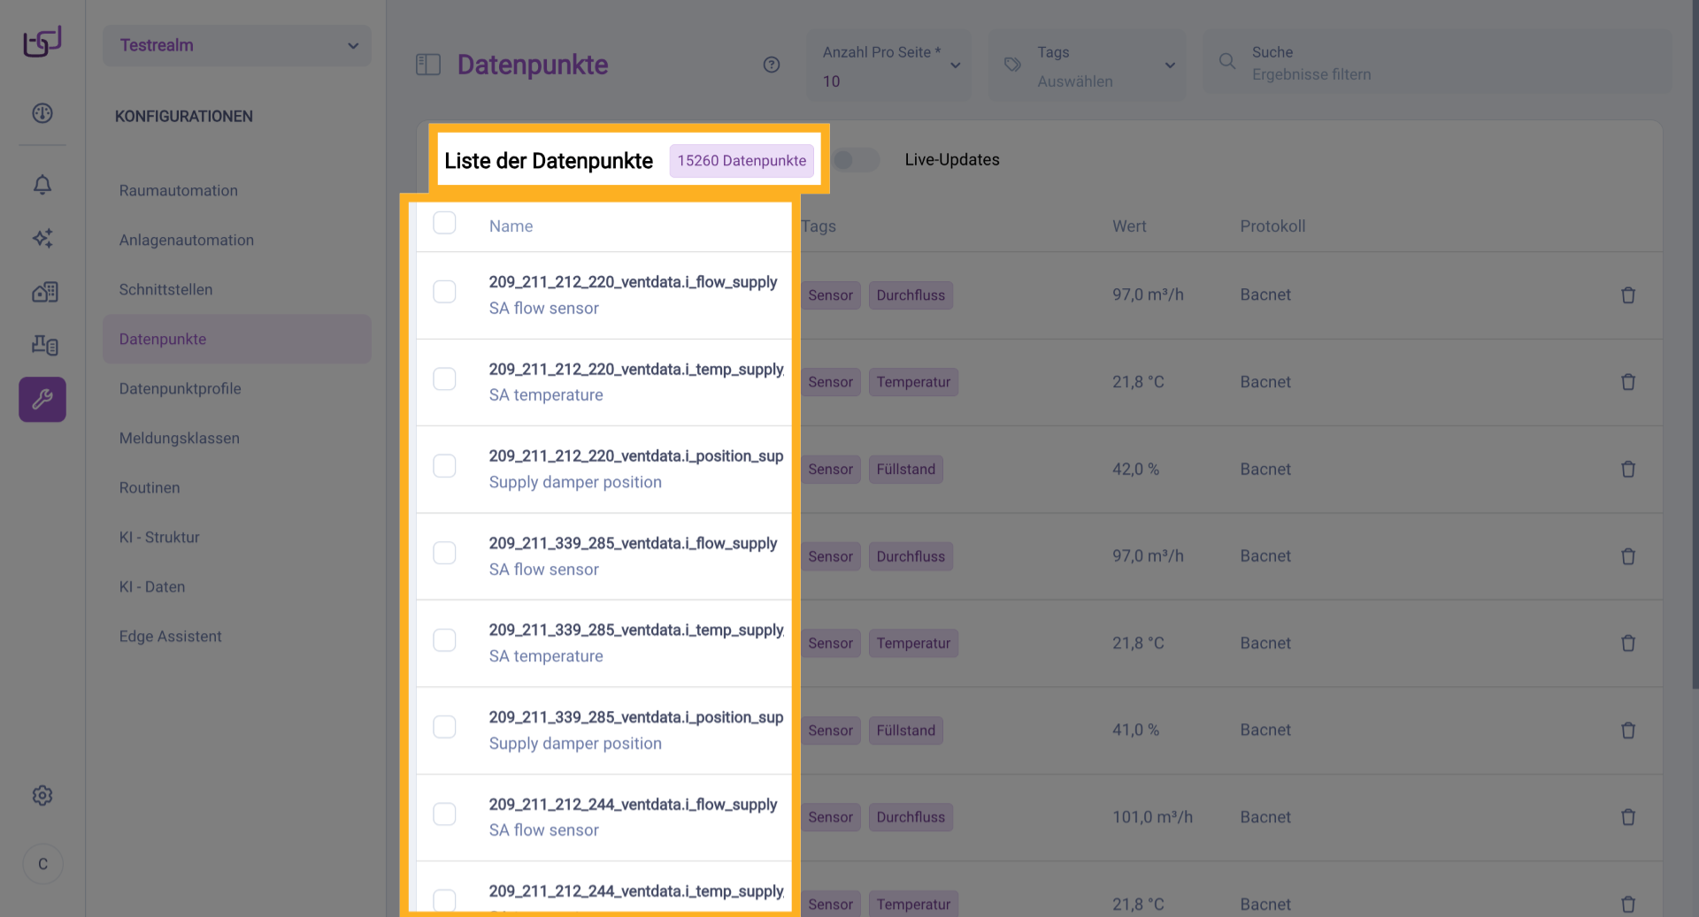The image size is (1699, 917).
Task: Open settings gear icon in sidebar
Action: pos(42,796)
